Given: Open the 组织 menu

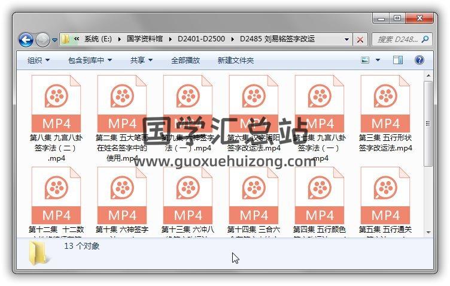Looking at the screenshot, I should point(38,61).
